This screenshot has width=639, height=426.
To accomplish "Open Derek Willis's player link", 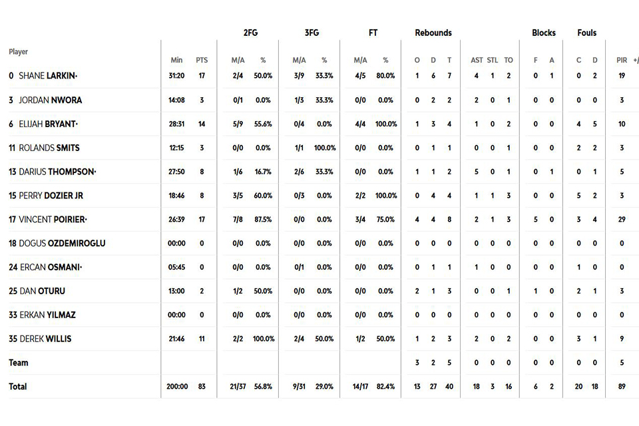I will coord(45,339).
